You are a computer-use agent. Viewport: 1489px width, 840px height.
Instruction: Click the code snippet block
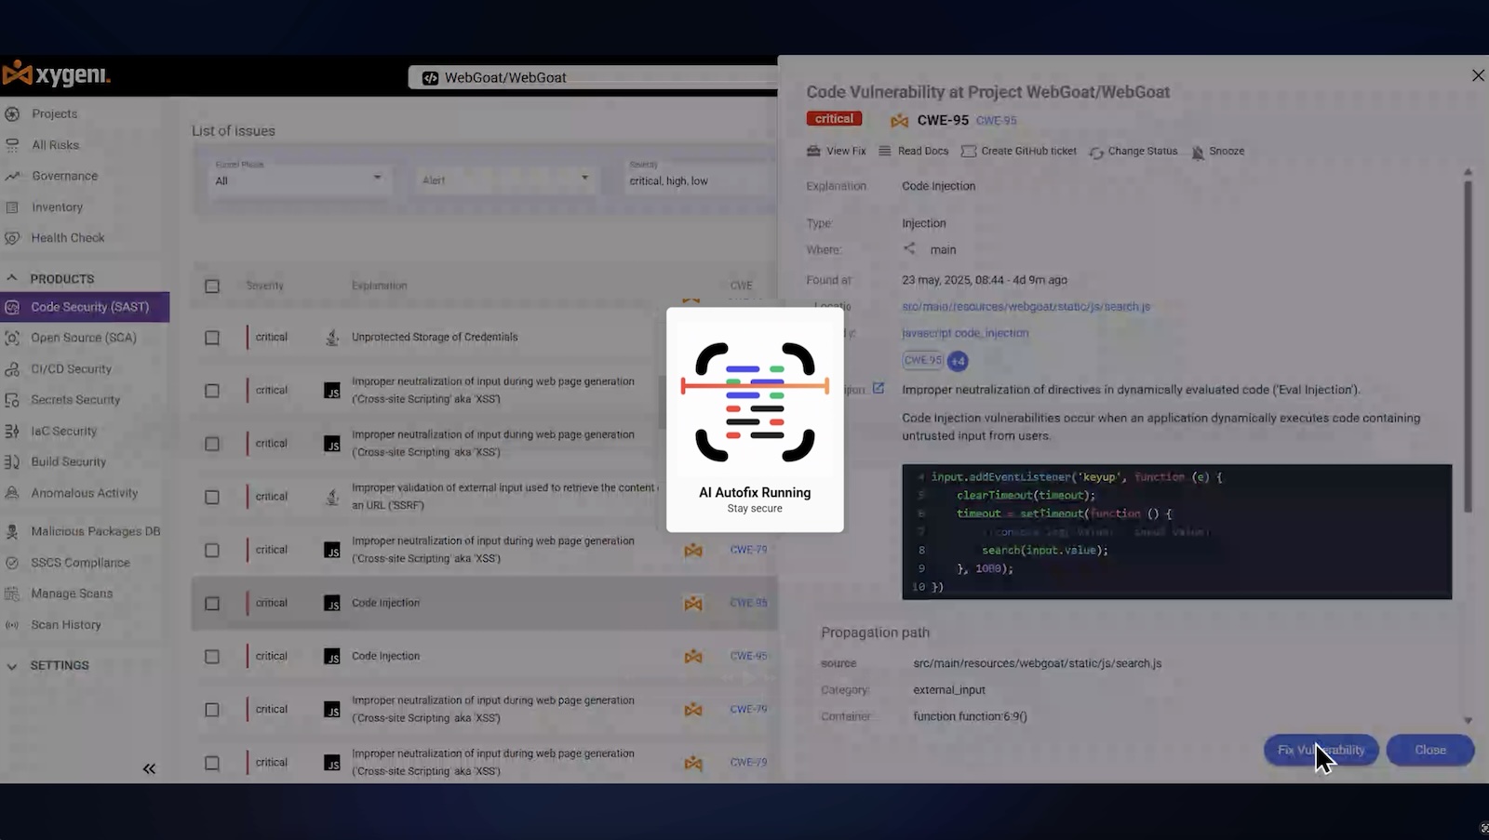1176,531
